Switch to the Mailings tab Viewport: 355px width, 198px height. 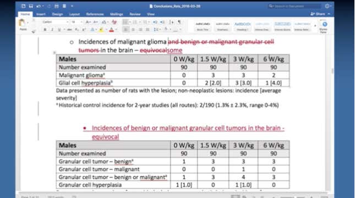click(x=116, y=14)
